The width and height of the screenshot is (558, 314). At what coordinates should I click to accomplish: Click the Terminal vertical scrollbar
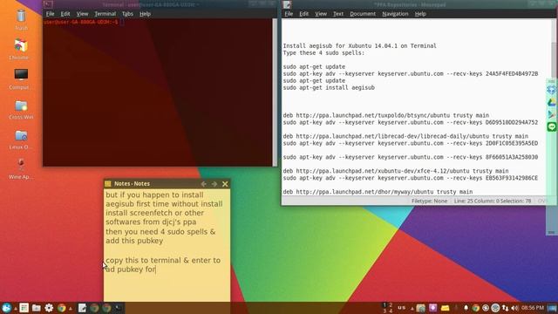(x=275, y=92)
